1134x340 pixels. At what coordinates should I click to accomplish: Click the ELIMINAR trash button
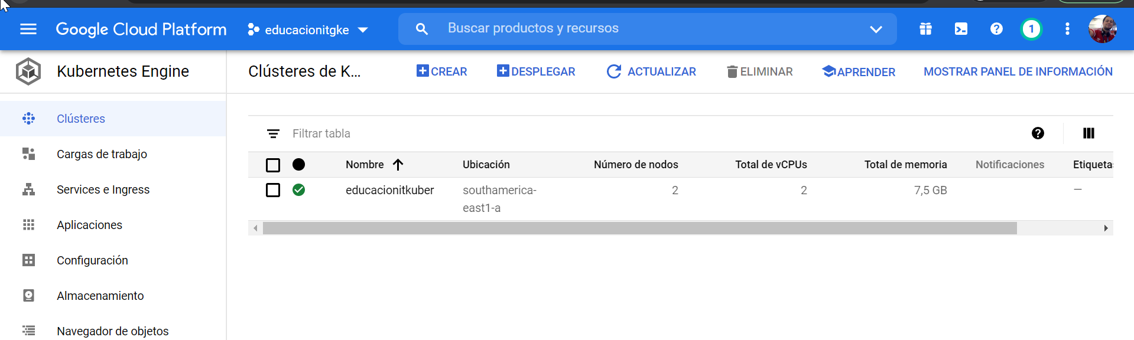pos(759,71)
